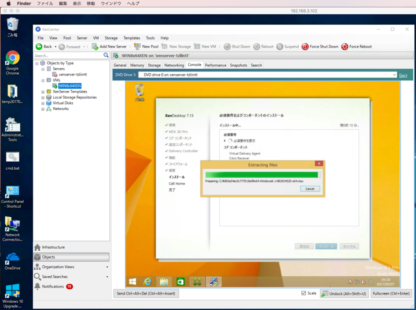Viewport: 416px width, 310px height.
Task: Click the Fullscreen button
Action: click(391, 293)
